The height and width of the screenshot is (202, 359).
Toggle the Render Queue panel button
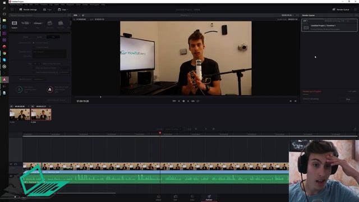[x=340, y=10]
